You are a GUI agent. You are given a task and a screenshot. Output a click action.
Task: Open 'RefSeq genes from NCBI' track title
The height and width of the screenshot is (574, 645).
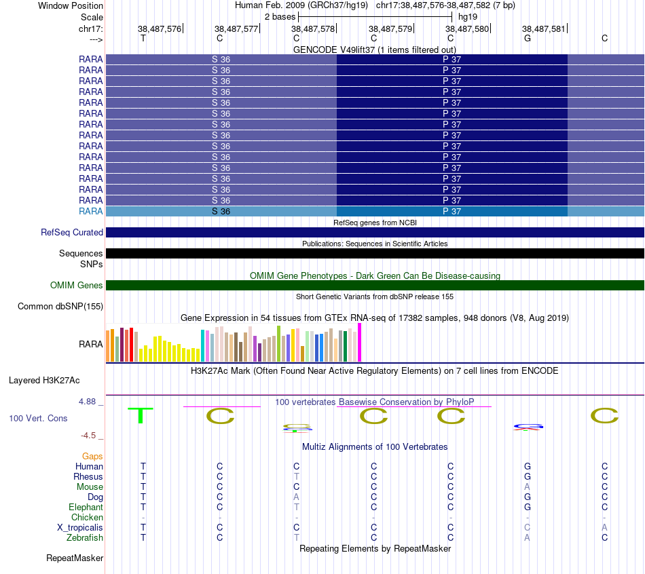coord(375,223)
